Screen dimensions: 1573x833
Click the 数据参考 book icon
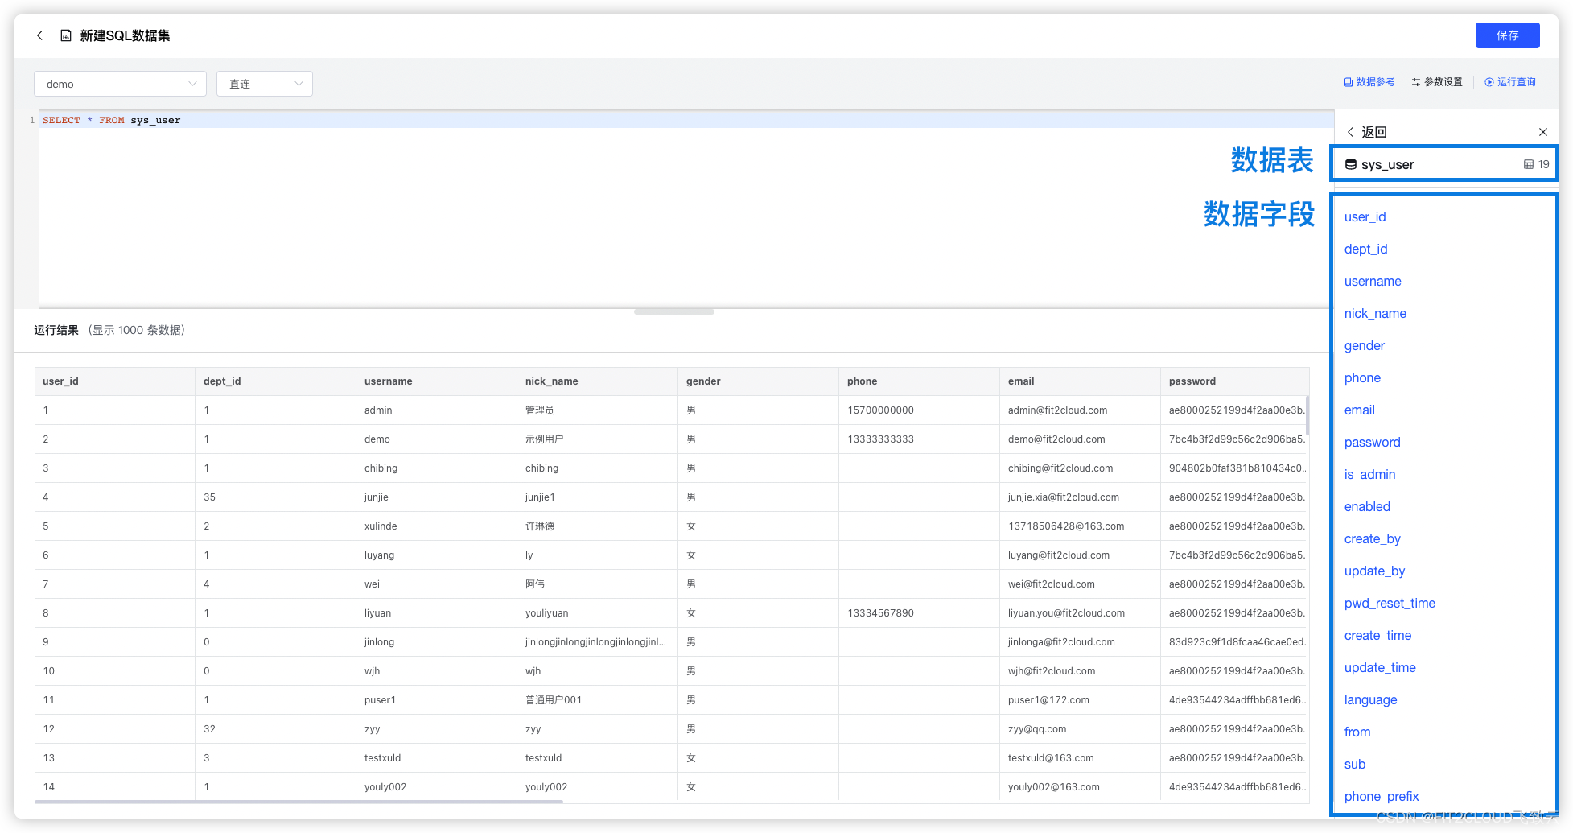click(x=1349, y=82)
